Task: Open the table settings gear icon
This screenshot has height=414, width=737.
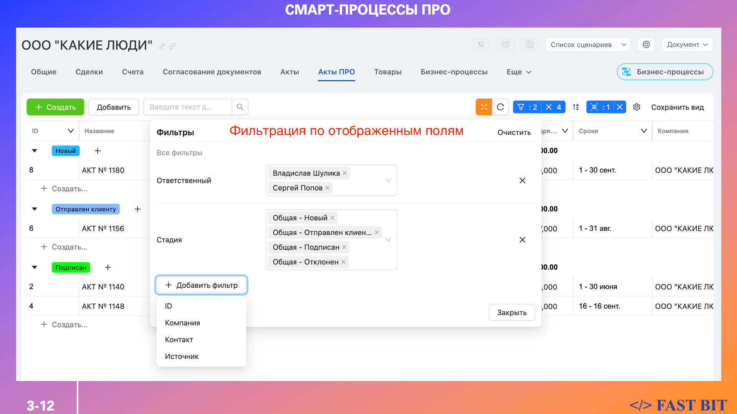Action: tap(636, 107)
